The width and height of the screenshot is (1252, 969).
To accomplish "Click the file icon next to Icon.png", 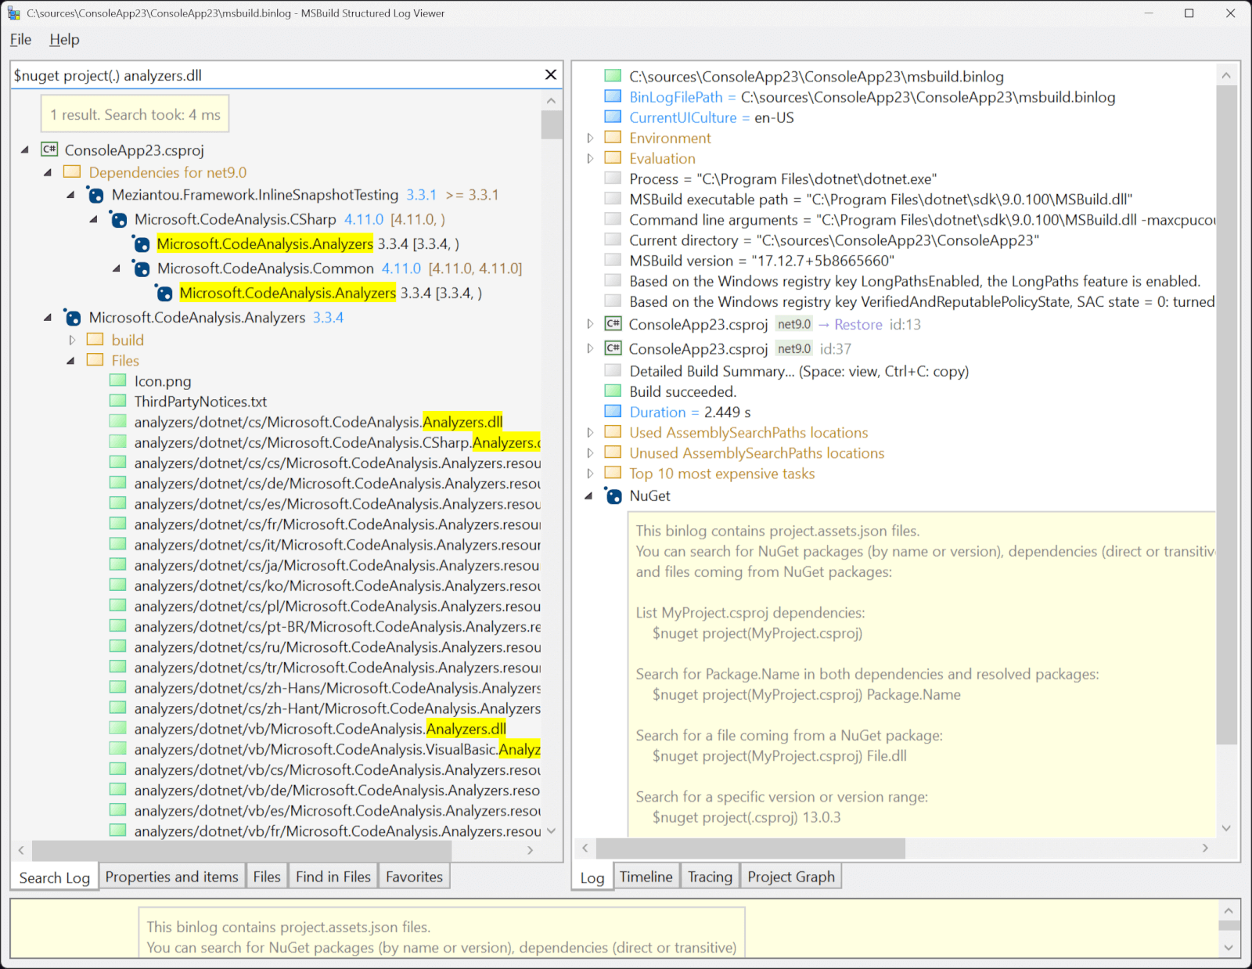I will pyautogui.click(x=117, y=380).
